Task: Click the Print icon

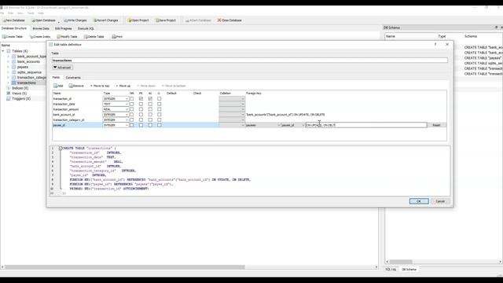Action: (x=113, y=37)
